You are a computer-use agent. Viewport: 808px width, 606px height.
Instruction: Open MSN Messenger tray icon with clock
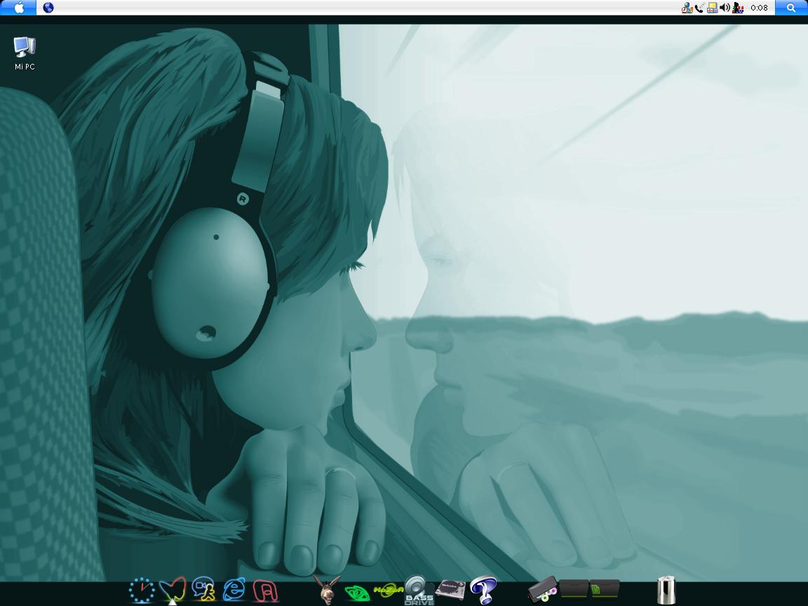[687, 8]
